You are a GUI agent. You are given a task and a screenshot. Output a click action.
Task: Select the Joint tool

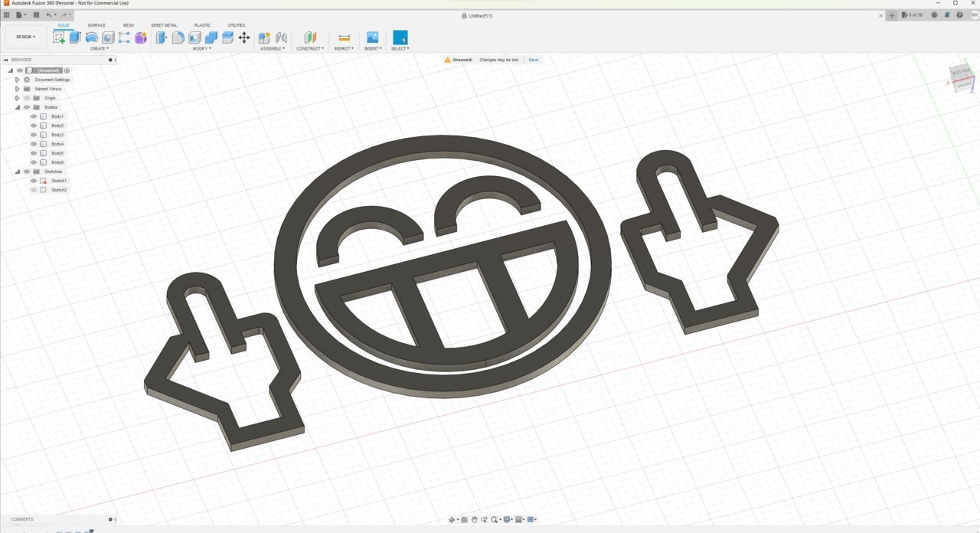tap(281, 38)
